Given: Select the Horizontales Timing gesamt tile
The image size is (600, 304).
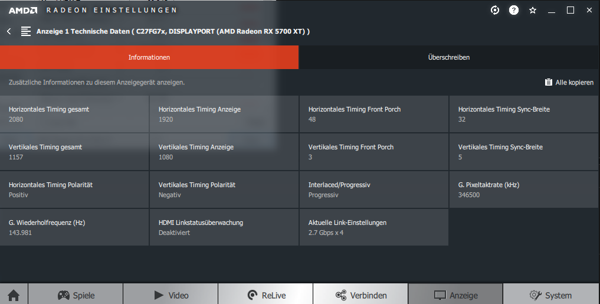Looking at the screenshot, I should pos(74,114).
